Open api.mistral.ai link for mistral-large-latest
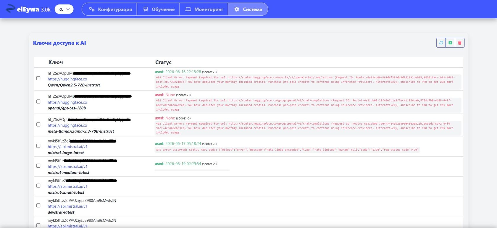The width and height of the screenshot is (497, 228). 67,147
